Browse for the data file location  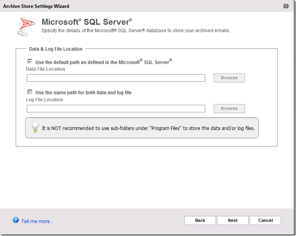(x=229, y=78)
